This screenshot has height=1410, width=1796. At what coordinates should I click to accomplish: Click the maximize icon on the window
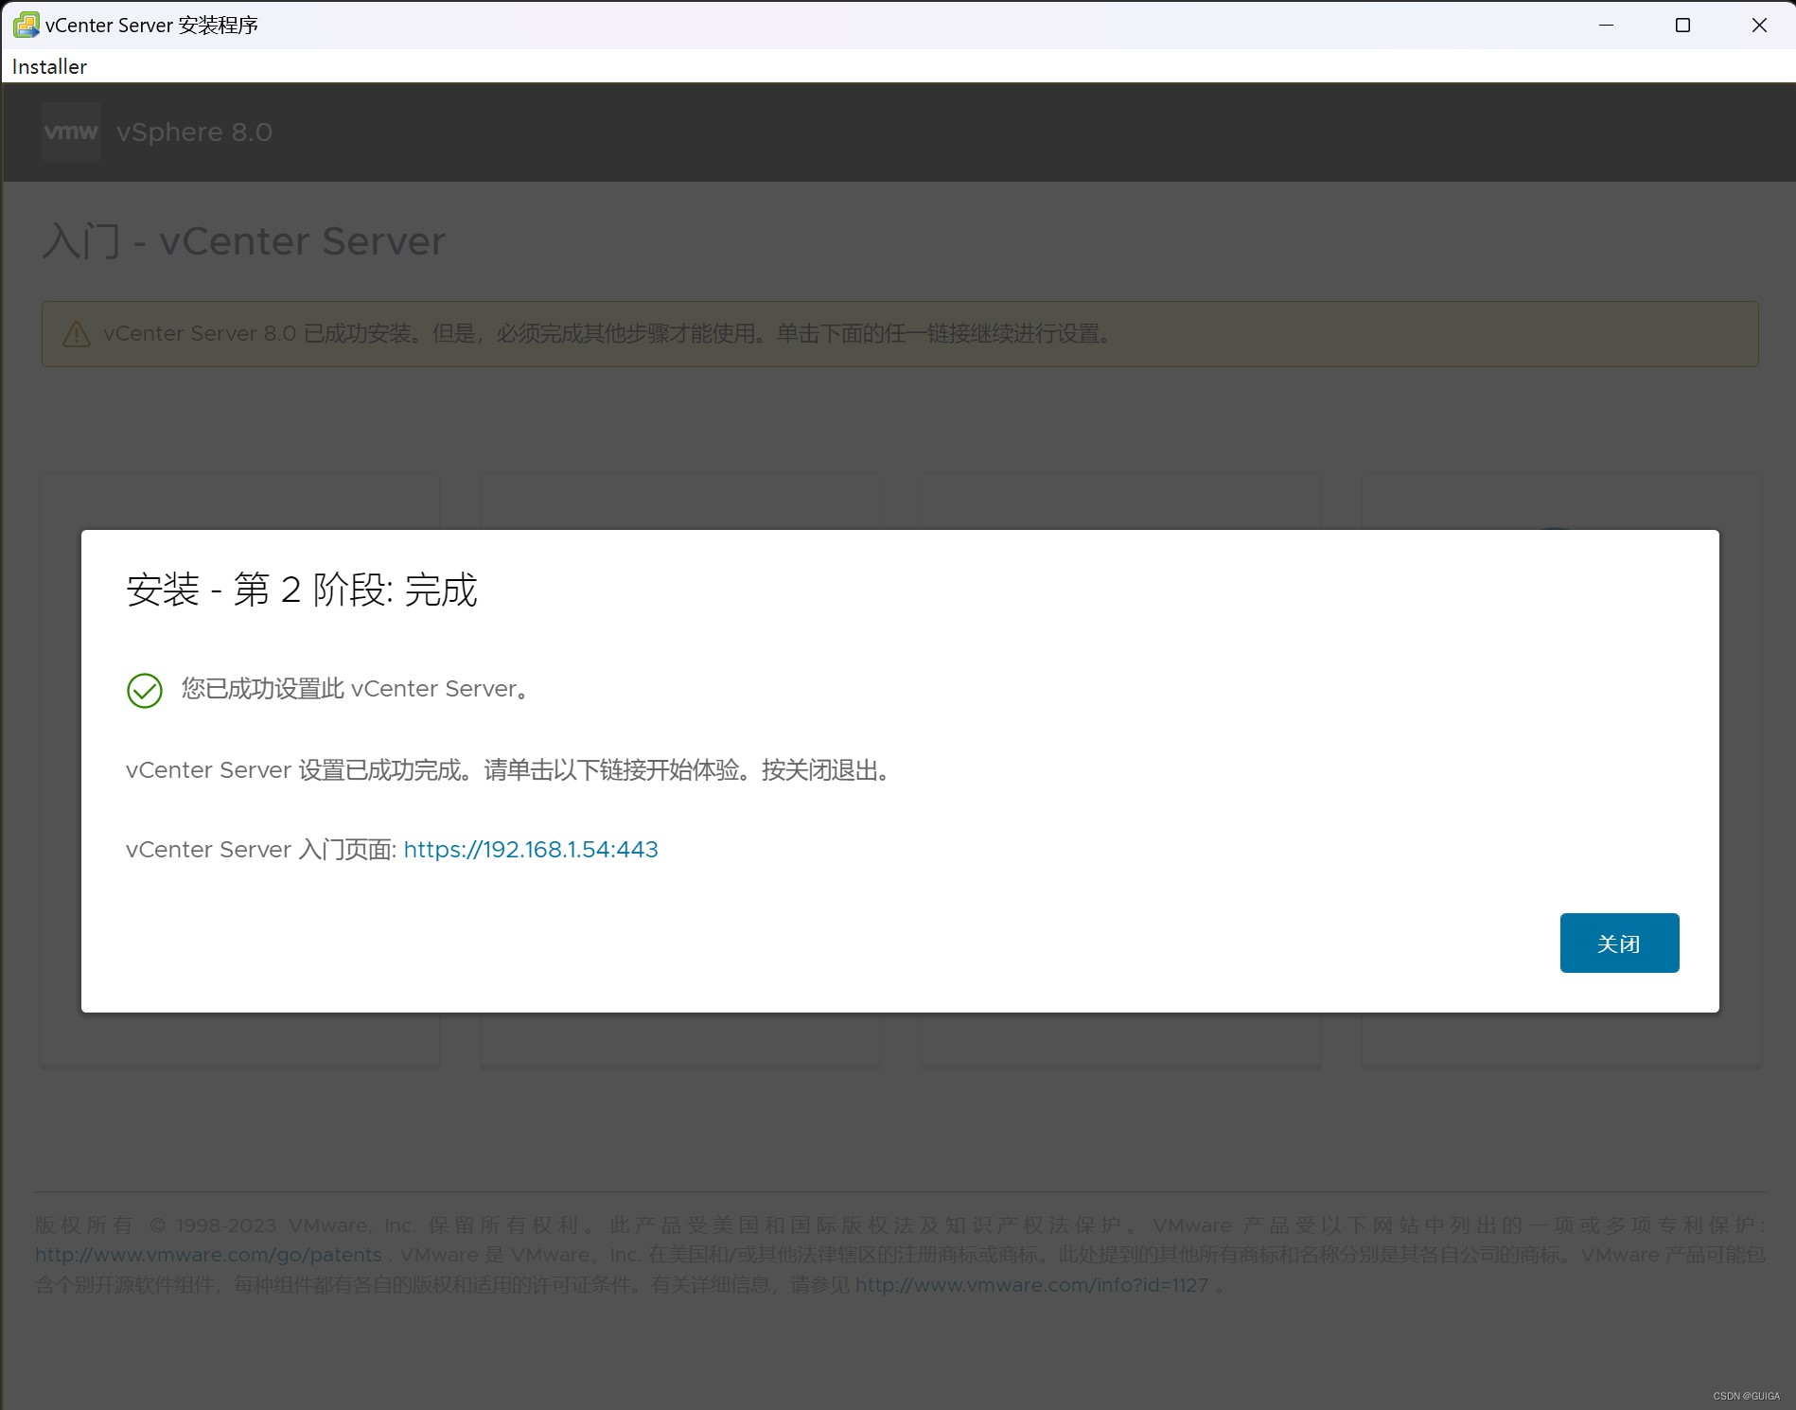[1682, 25]
